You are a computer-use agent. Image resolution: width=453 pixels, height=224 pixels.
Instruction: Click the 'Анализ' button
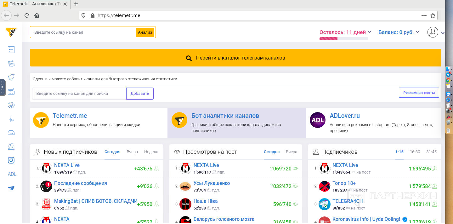pyautogui.click(x=145, y=32)
